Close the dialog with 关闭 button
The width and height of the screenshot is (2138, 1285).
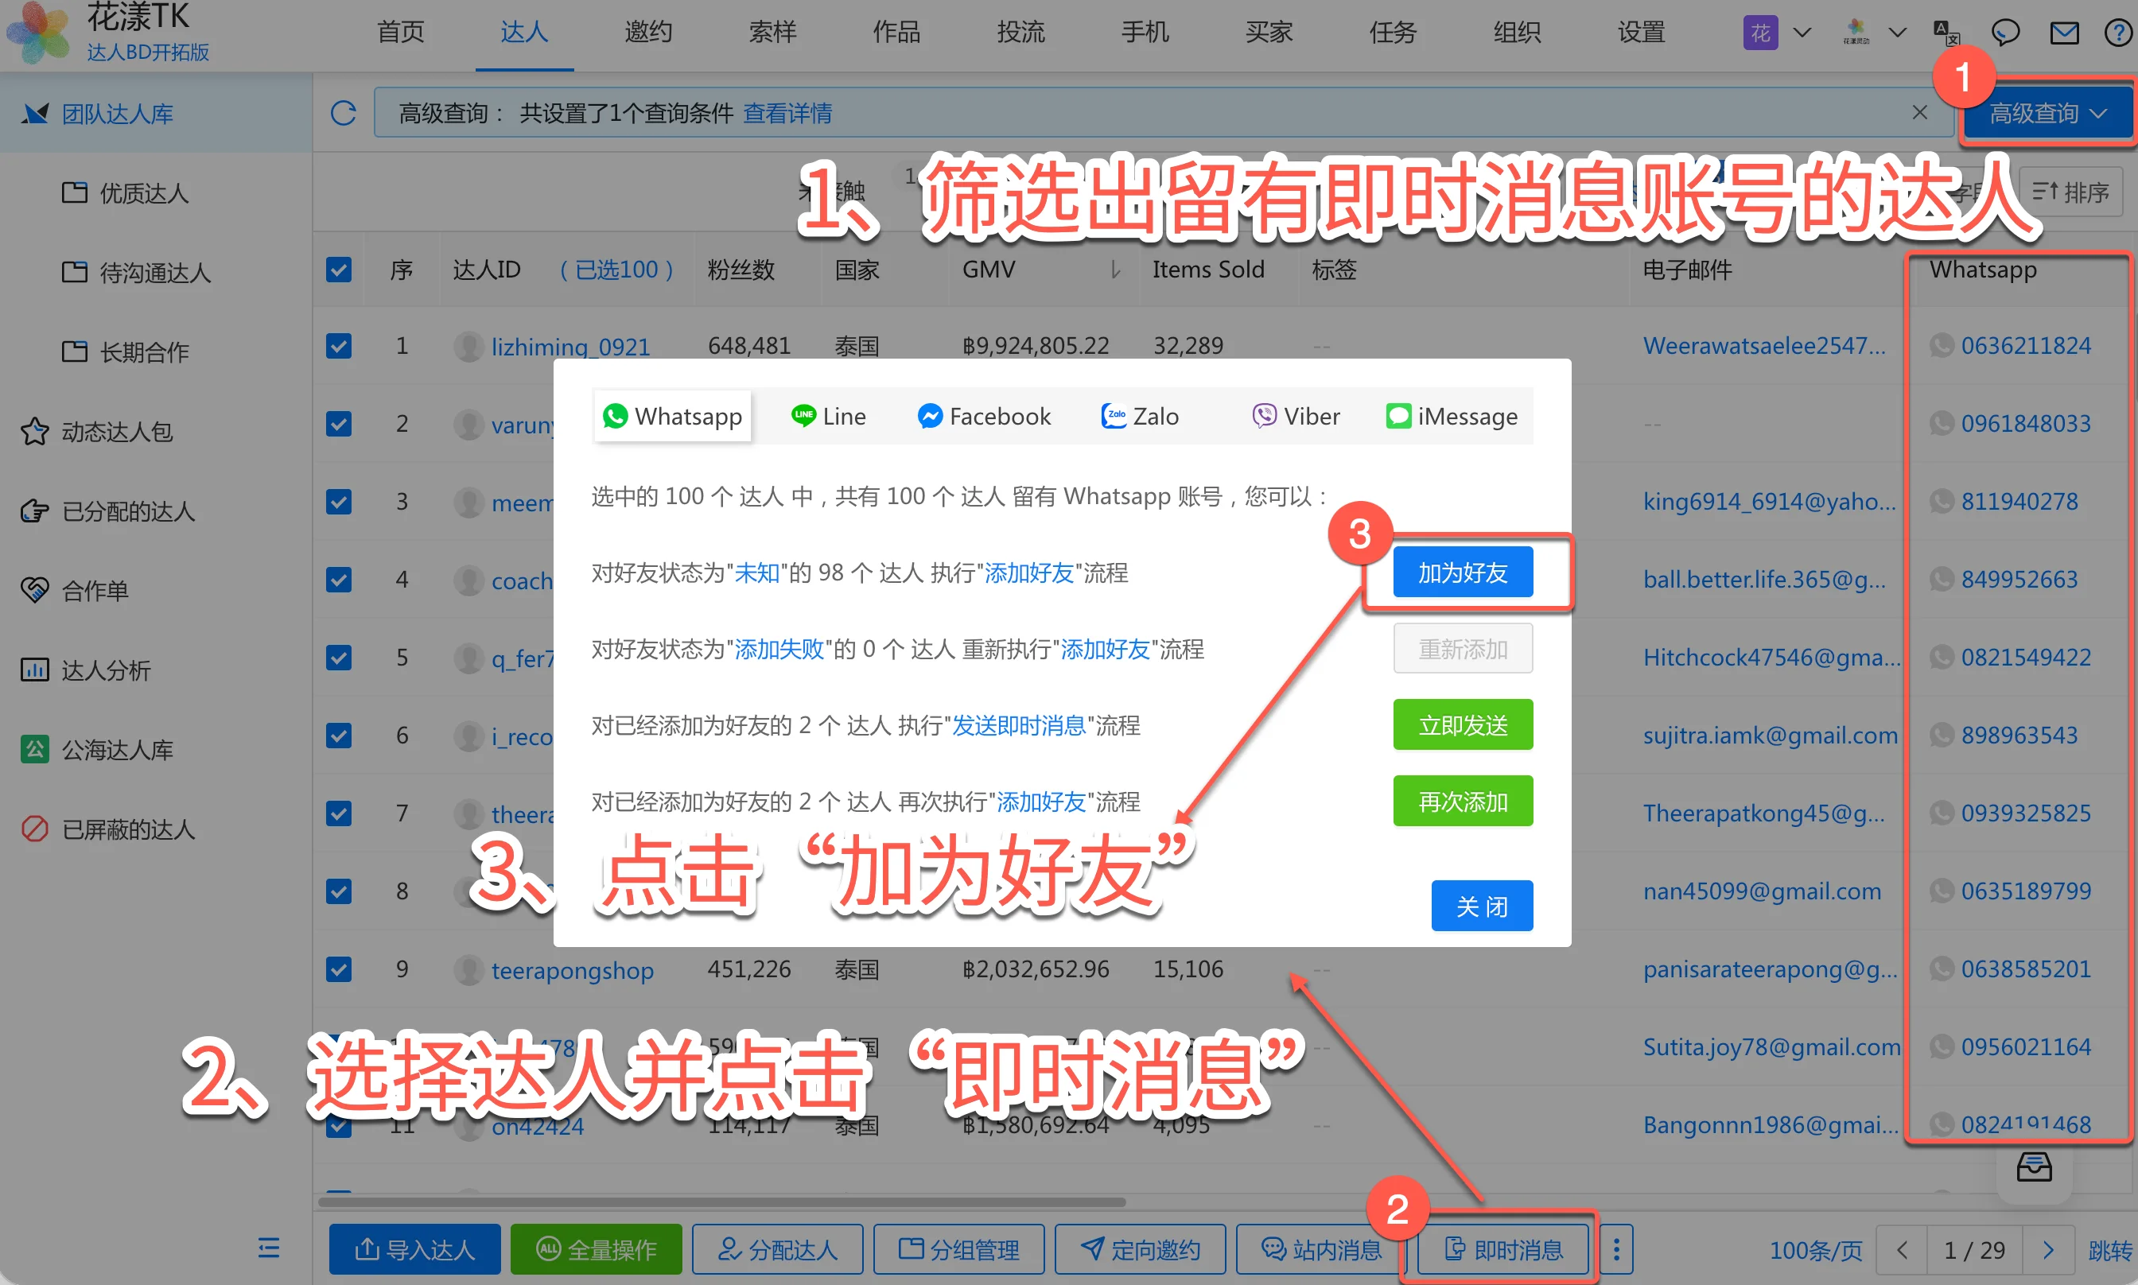1482,906
